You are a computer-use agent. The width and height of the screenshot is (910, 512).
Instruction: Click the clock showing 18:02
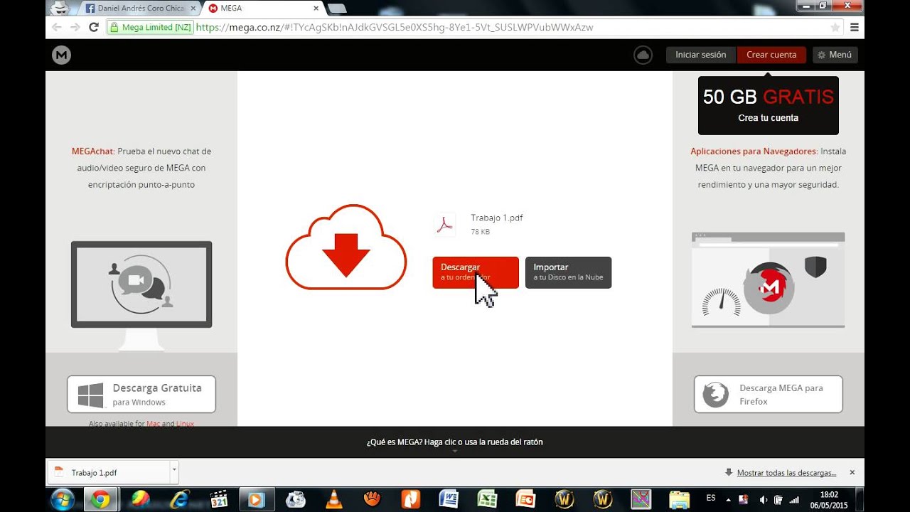[x=828, y=494]
